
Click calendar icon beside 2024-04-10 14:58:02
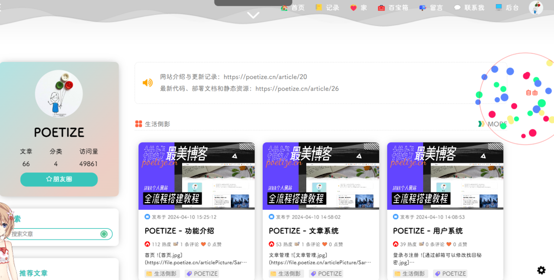[x=271, y=217]
